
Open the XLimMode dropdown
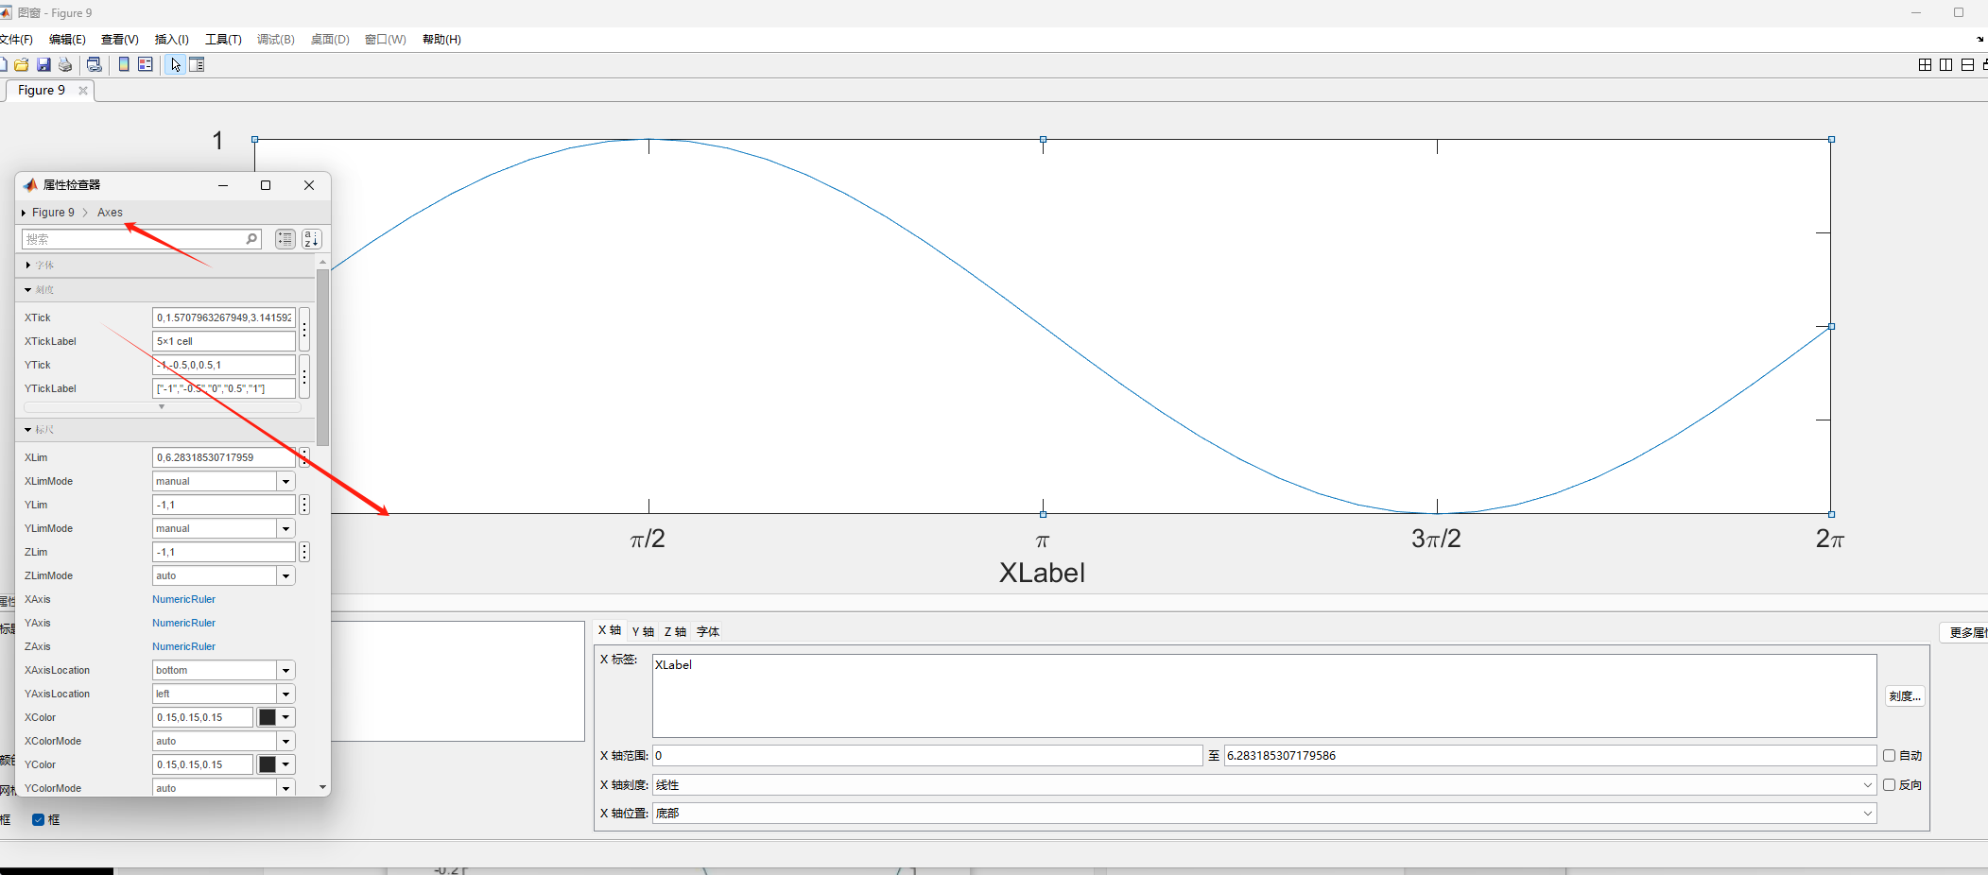[x=285, y=481]
